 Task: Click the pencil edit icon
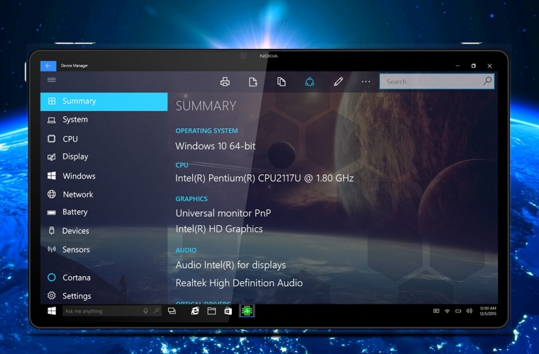tap(338, 81)
